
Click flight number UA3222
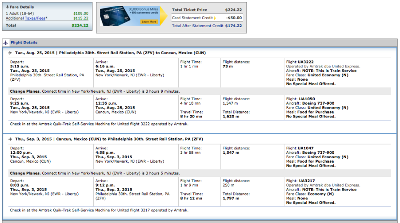(x=306, y=62)
